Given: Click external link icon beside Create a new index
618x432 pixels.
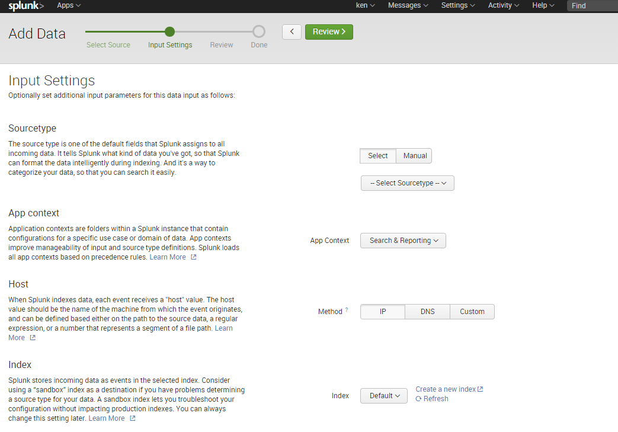Looking at the screenshot, I should 481,389.
